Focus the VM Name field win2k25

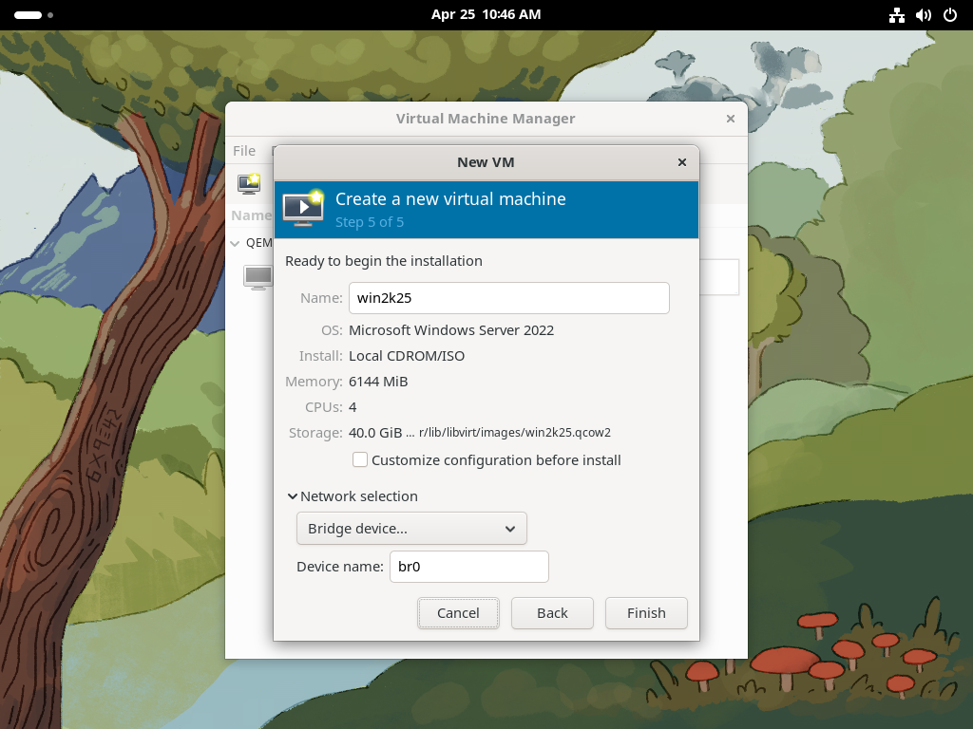pos(509,298)
